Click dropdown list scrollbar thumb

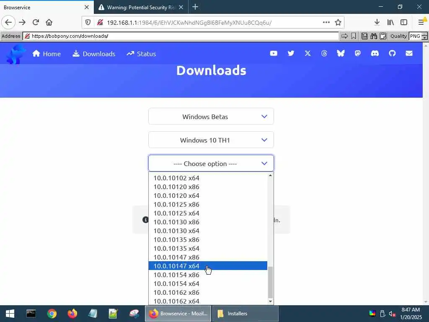[270, 282]
